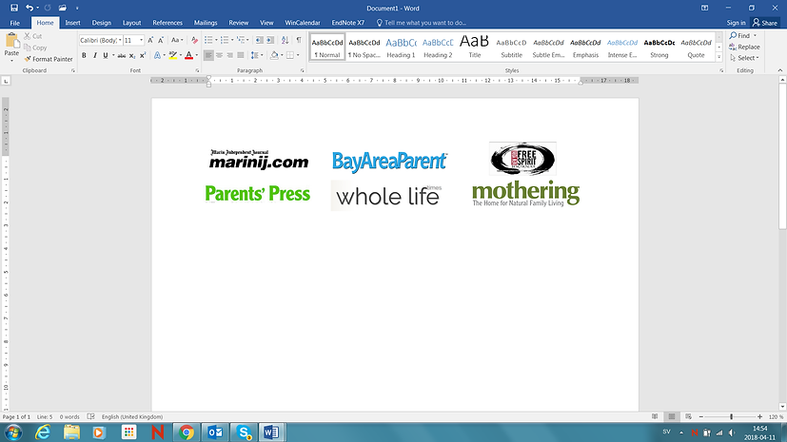Image resolution: width=787 pixels, height=442 pixels.
Task: Click Sign in link
Action: (736, 23)
